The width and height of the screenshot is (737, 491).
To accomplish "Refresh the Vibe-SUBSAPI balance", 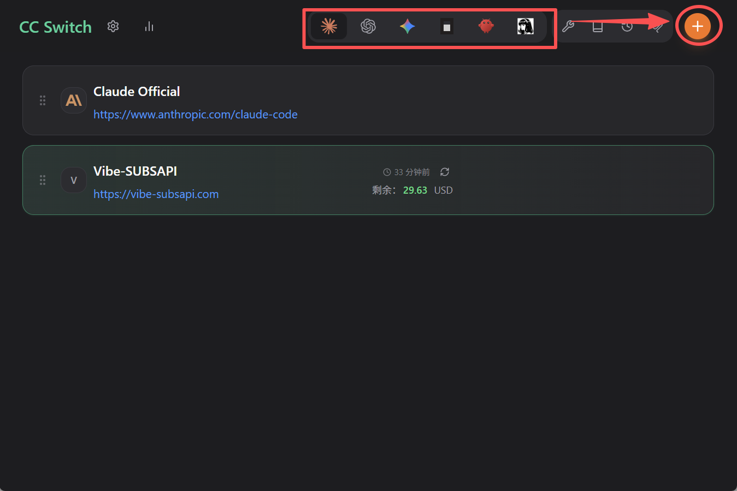I will [x=445, y=172].
